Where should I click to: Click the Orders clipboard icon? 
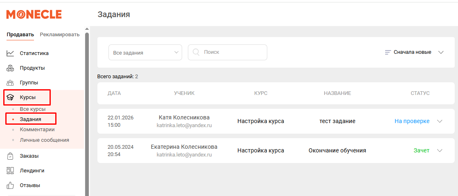pos(11,156)
